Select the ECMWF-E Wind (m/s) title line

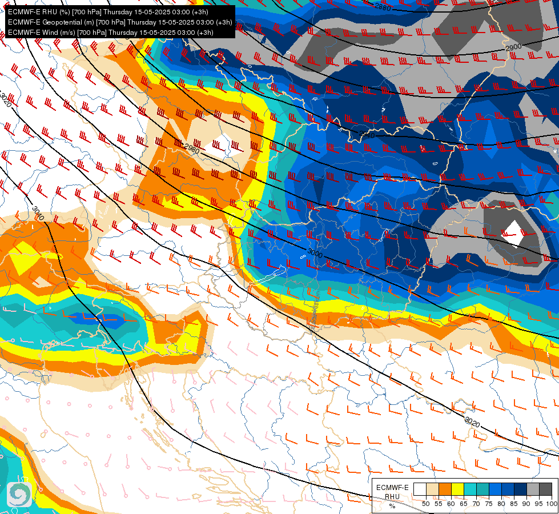(111, 33)
